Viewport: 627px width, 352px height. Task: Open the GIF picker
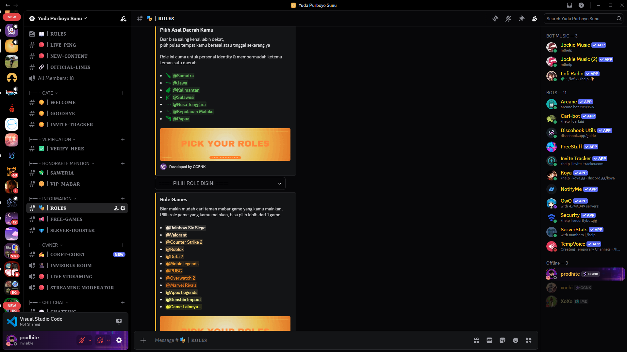point(489,340)
